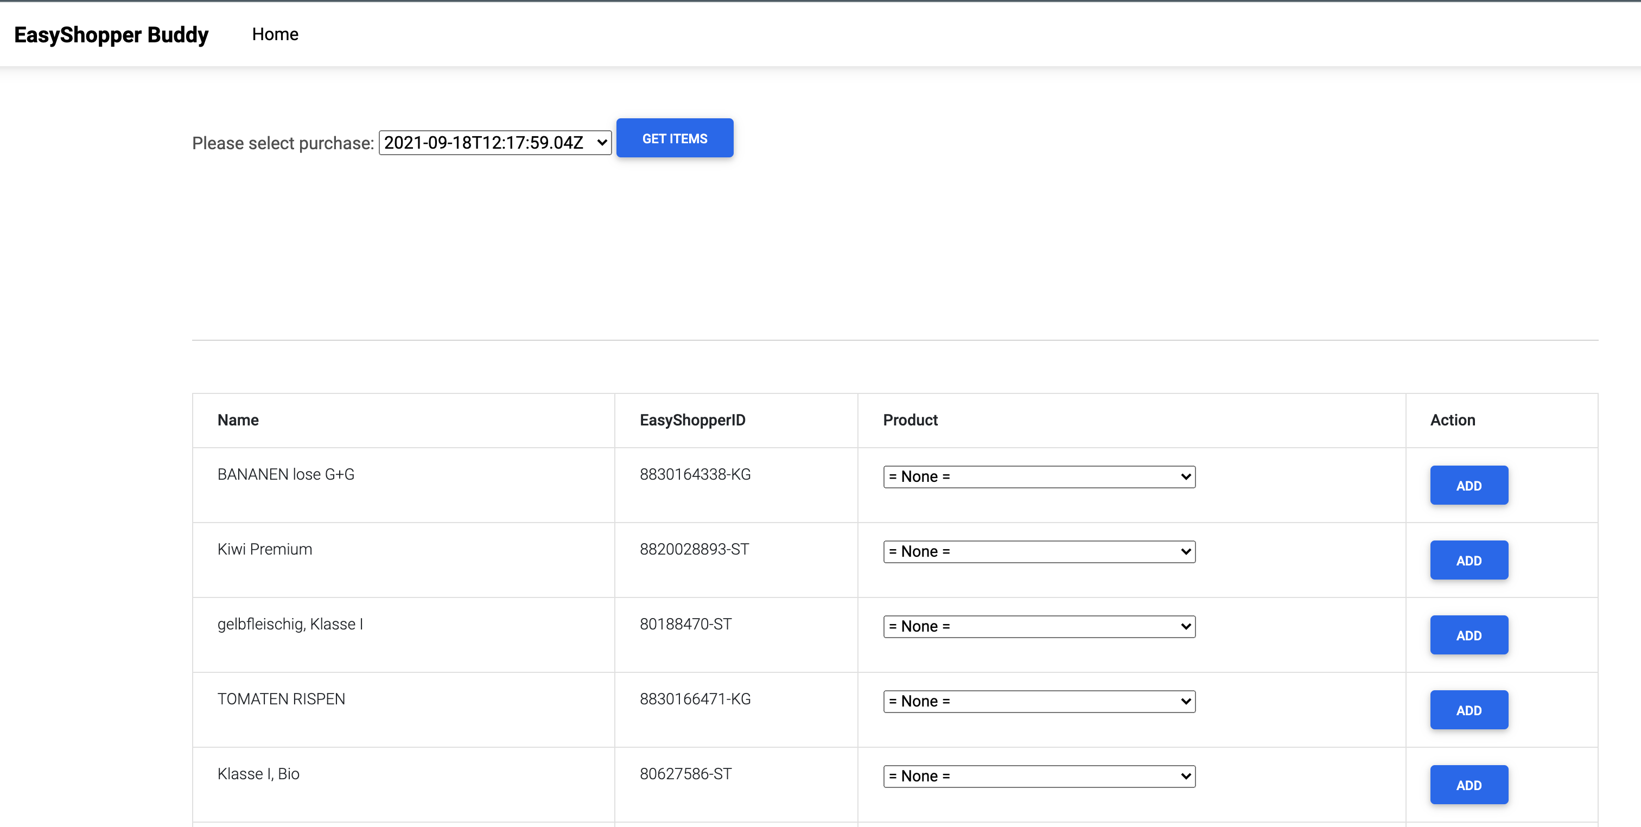The height and width of the screenshot is (827, 1641).
Task: Open Product dropdown for Klasse I, Bio
Action: coord(1039,776)
